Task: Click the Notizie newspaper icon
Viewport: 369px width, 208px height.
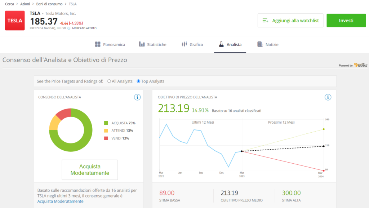Action: (x=260, y=44)
